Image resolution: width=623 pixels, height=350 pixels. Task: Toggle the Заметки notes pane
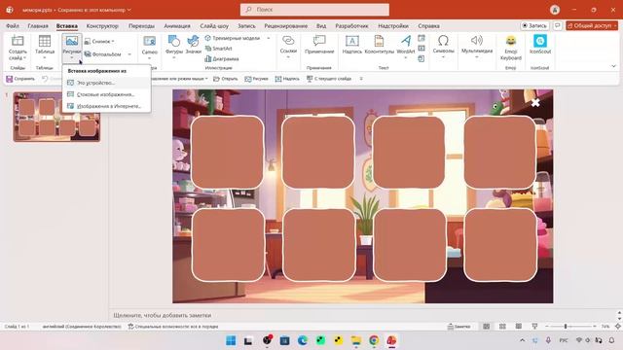point(458,327)
